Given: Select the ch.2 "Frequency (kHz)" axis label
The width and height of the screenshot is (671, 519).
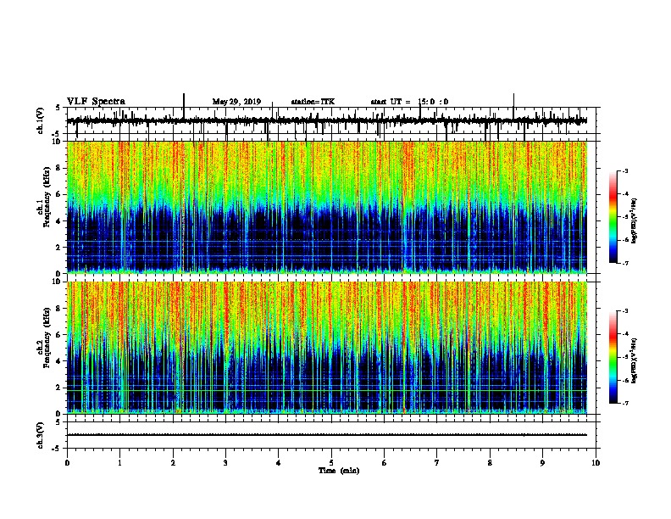Looking at the screenshot, I should point(47,338).
